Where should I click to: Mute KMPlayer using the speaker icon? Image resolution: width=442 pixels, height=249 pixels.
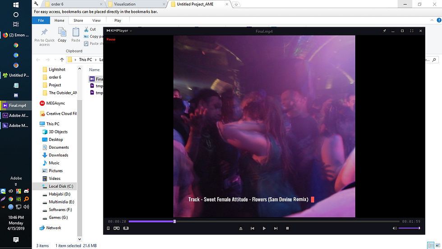(395, 228)
